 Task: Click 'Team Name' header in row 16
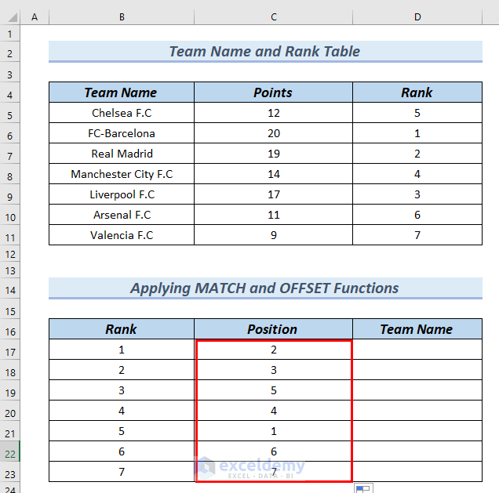417,329
